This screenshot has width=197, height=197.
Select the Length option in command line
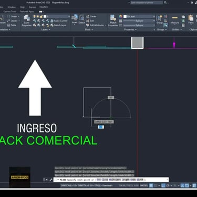tap(125, 180)
